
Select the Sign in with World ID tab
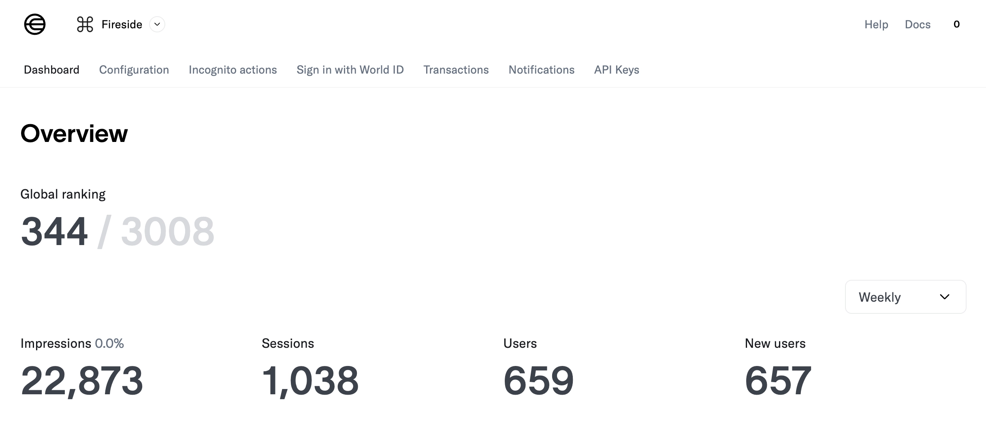point(350,70)
